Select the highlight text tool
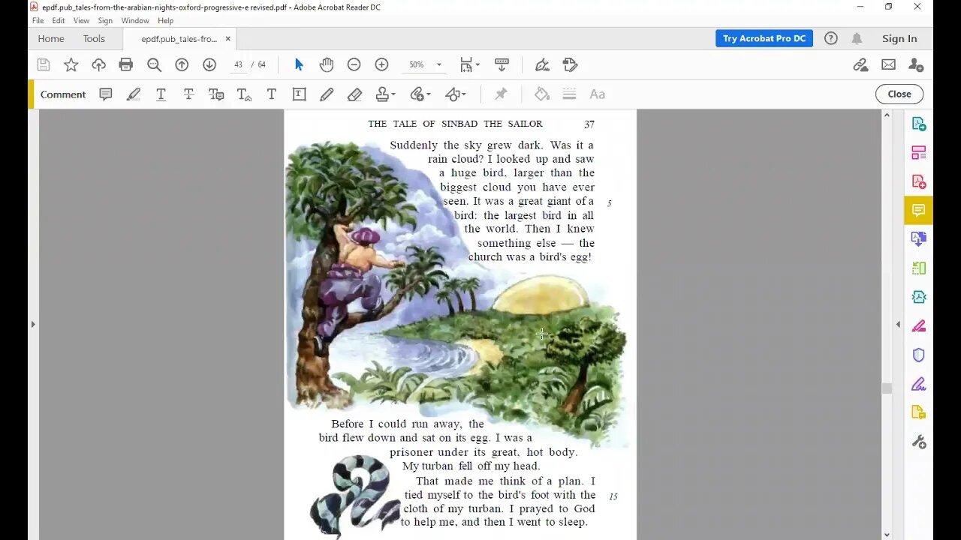961x540 pixels. point(134,94)
